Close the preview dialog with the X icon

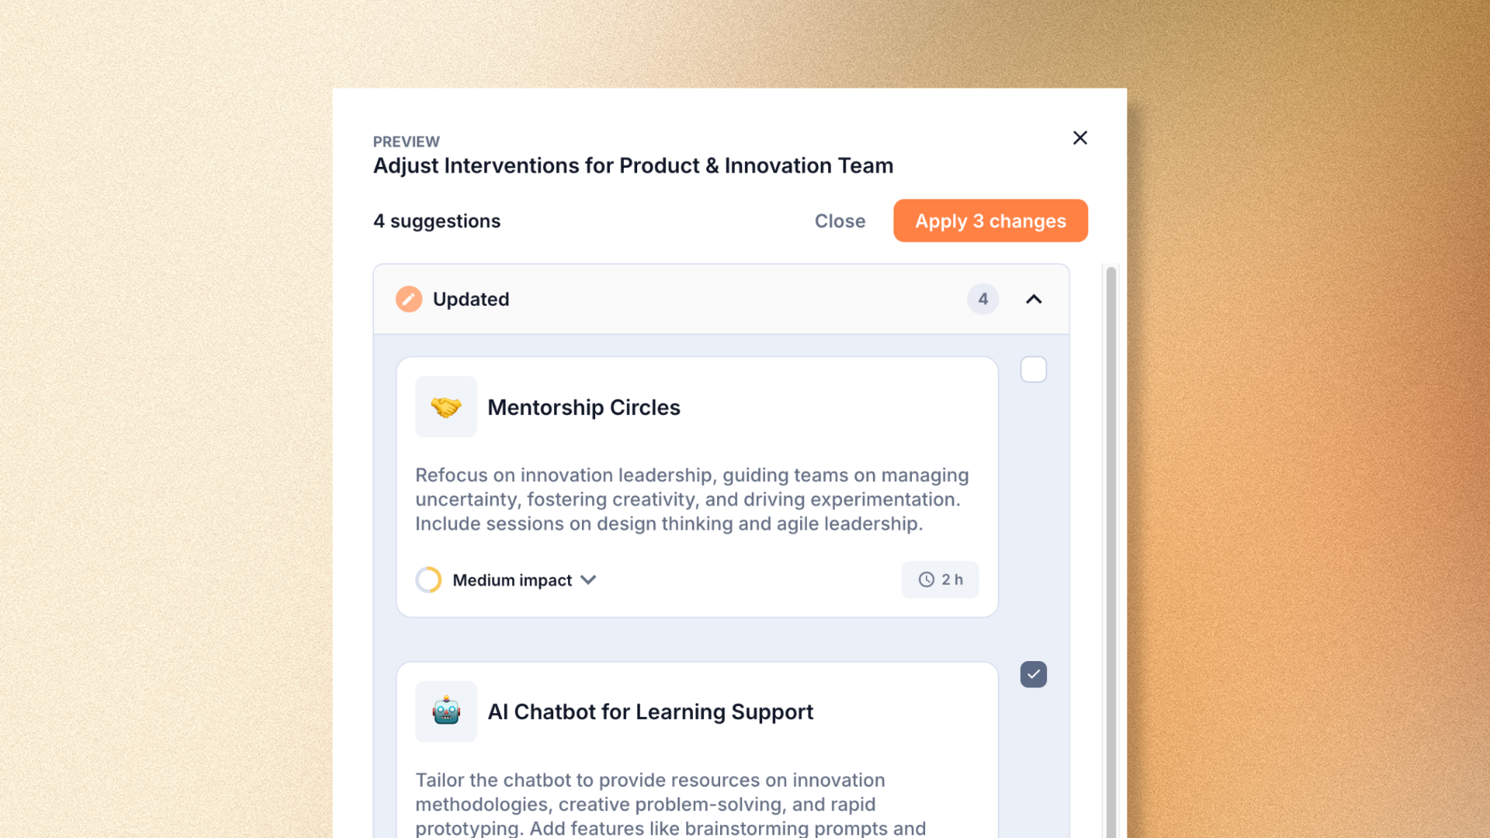point(1079,138)
